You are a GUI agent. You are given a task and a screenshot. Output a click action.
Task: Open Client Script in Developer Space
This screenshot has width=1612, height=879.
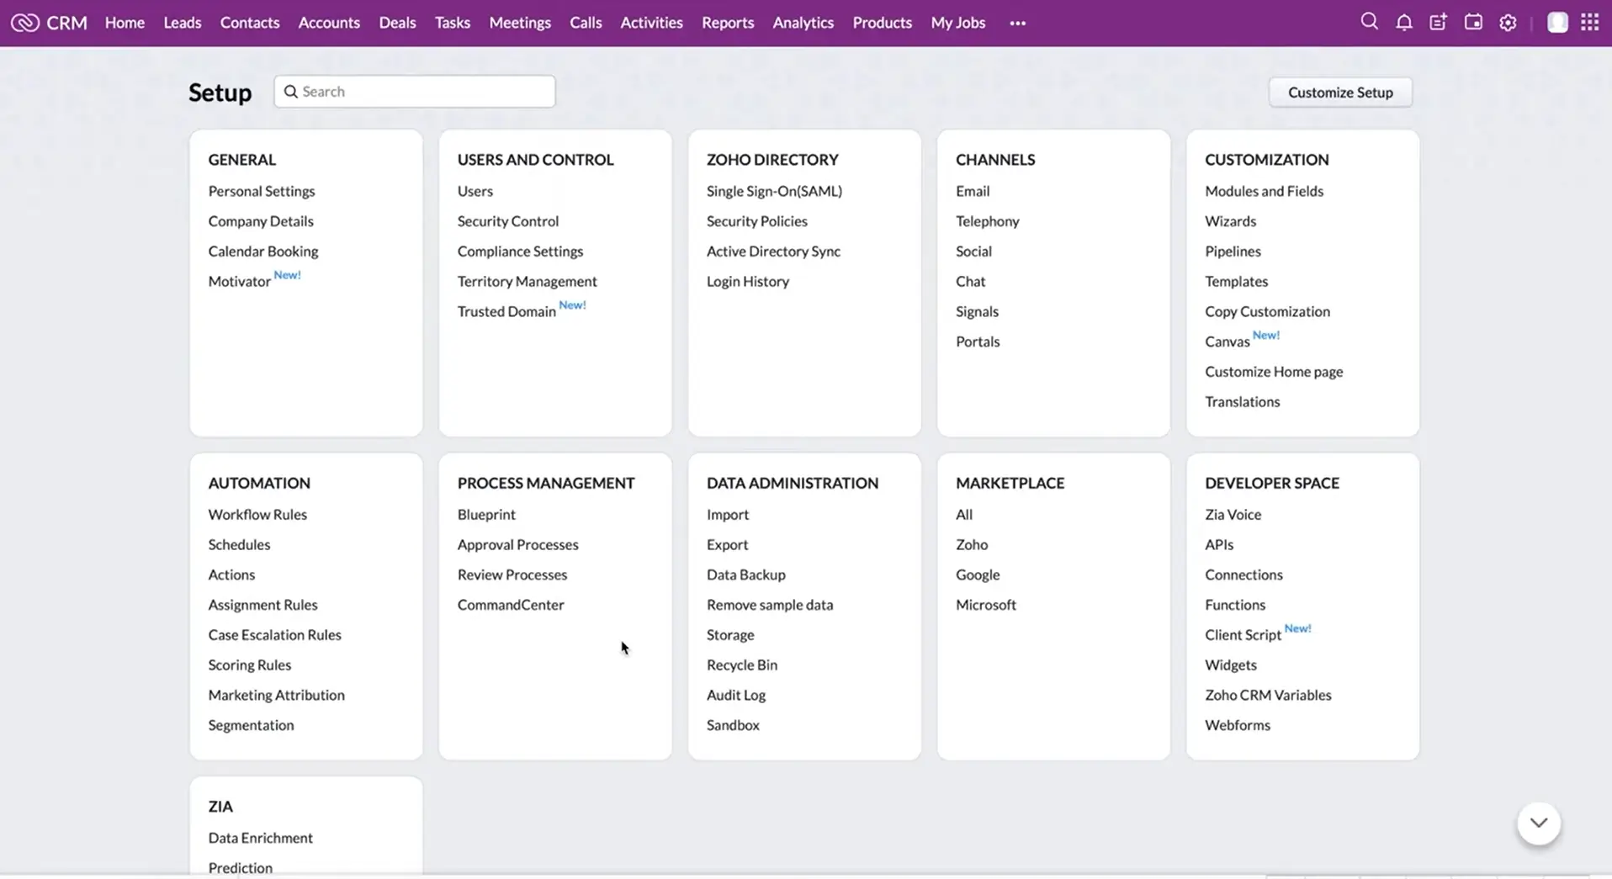pos(1243,635)
